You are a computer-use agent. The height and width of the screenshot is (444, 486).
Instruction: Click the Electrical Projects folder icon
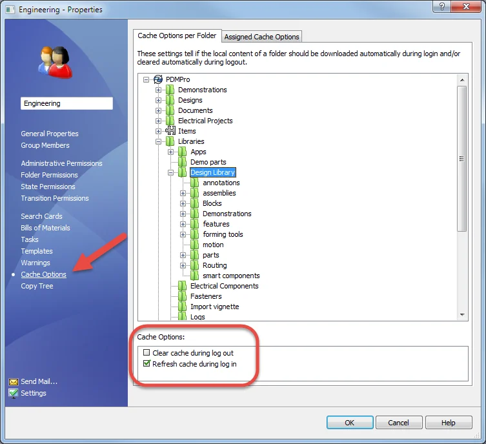(170, 121)
